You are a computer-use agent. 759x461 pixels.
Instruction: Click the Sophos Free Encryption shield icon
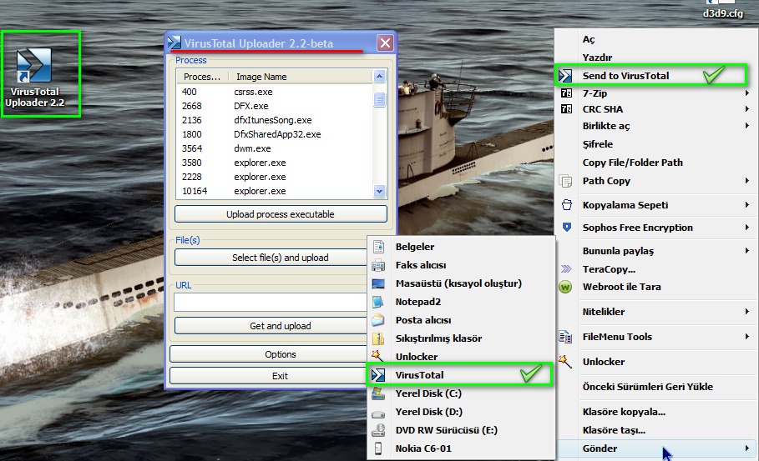point(566,228)
